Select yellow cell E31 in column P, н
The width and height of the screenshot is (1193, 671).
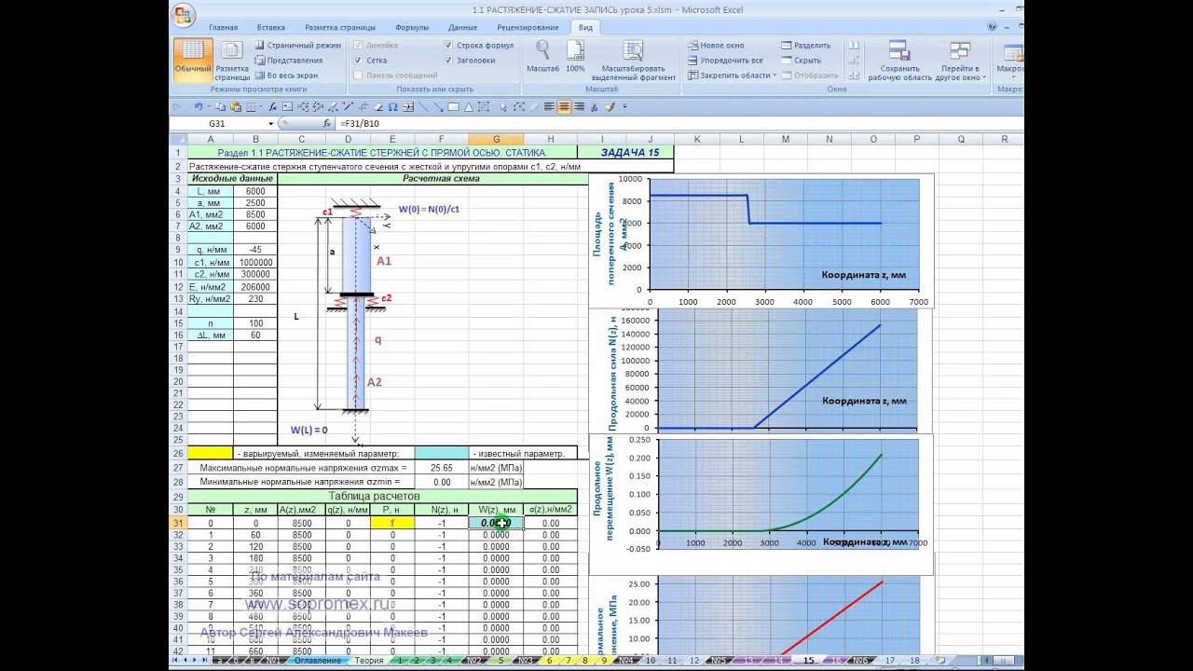coord(392,524)
